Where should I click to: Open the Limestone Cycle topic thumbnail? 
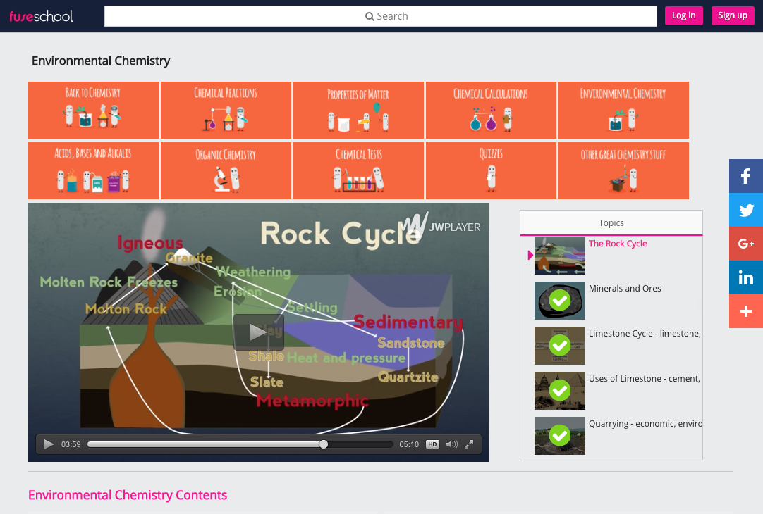[559, 345]
